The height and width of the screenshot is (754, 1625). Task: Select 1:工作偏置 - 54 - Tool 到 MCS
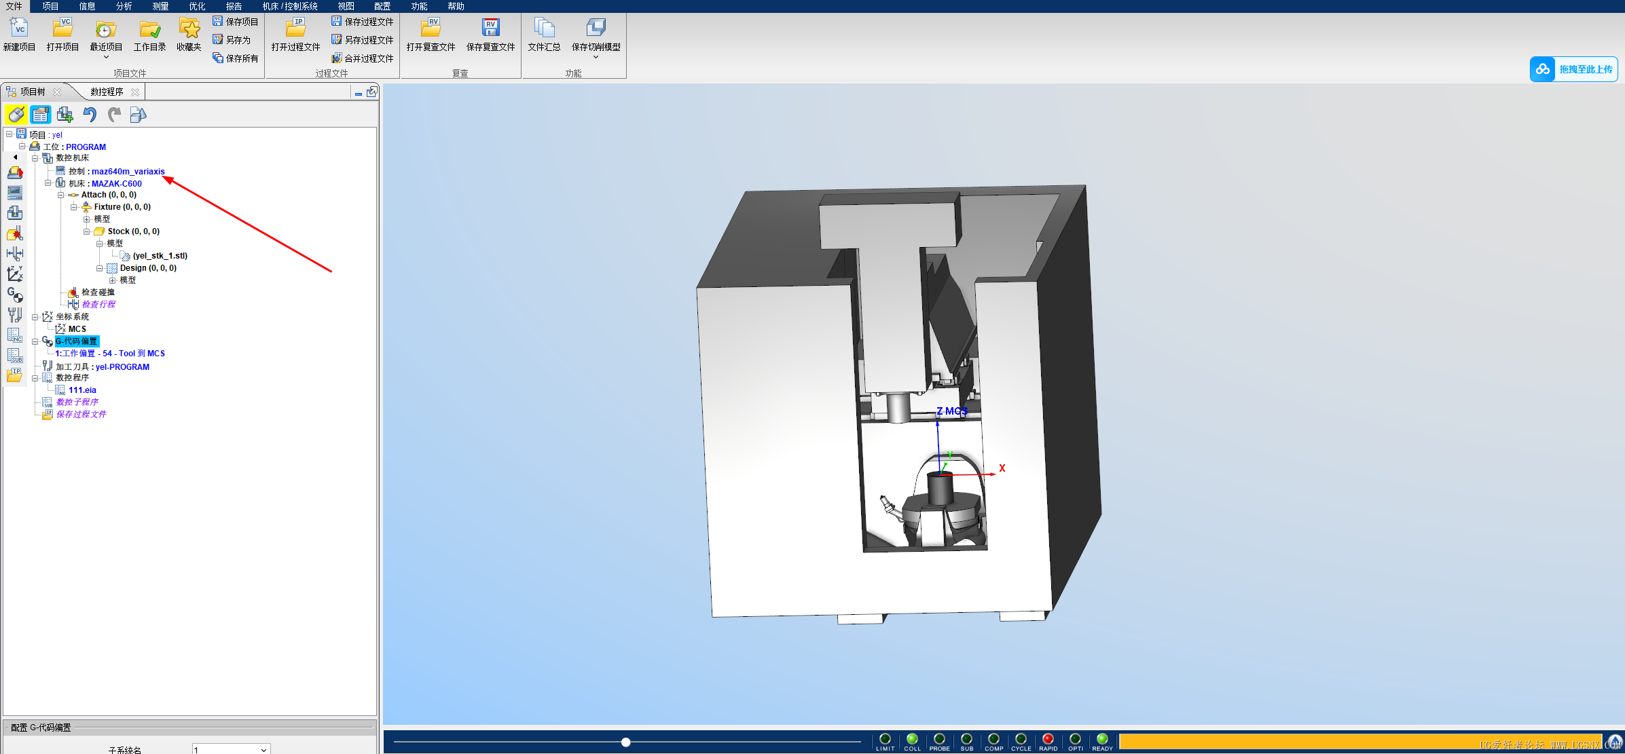point(110,354)
